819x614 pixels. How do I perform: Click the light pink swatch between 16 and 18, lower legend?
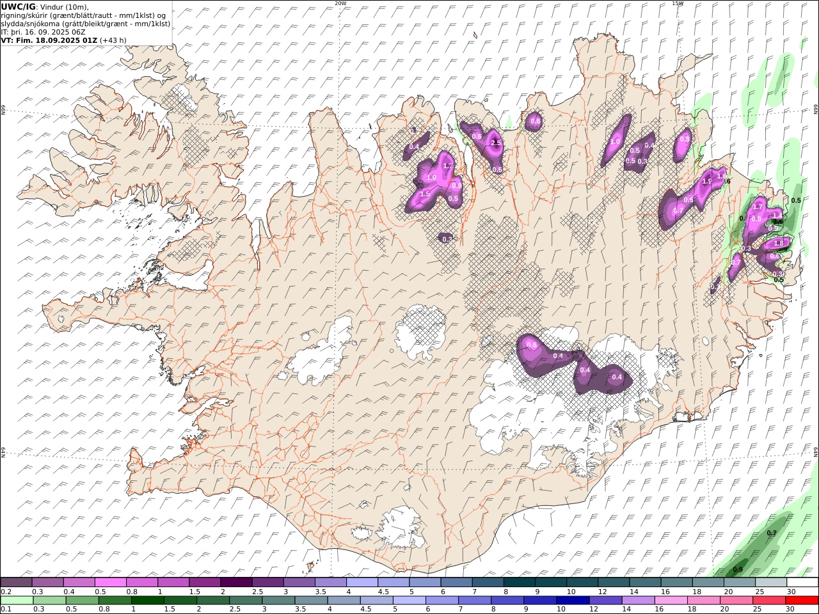(671, 600)
